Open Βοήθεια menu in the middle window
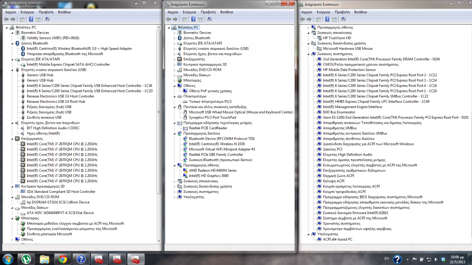Viewport: 472px width, 265px height. [x=227, y=12]
